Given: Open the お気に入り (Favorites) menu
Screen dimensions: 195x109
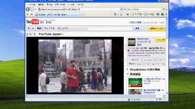Looking at the screenshot, I should [60, 5].
